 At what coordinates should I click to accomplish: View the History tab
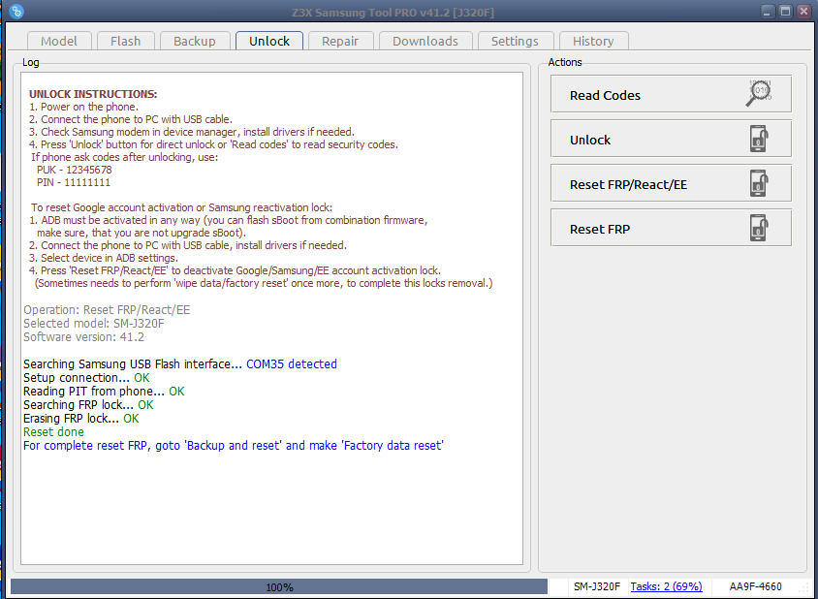pos(593,41)
